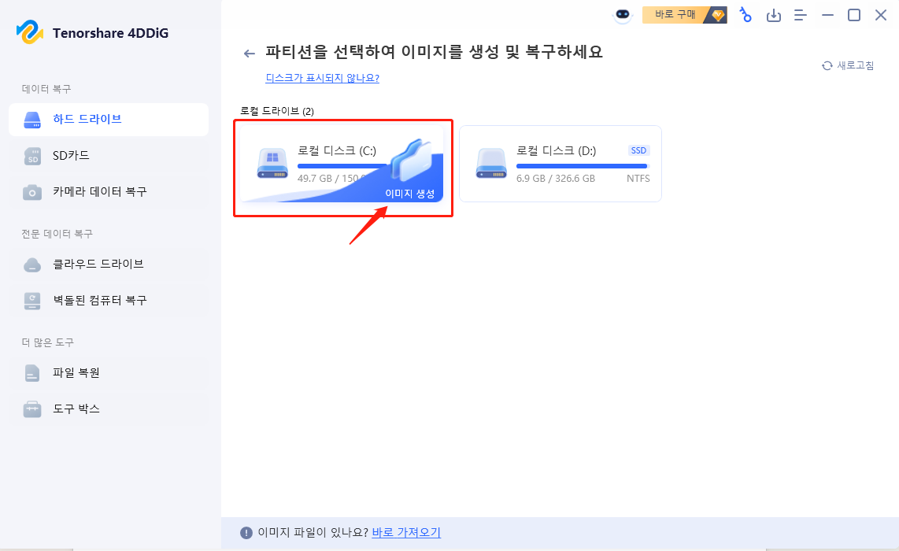Click the AI assistant bot icon
Viewport: 899px width, 551px height.
[x=622, y=15]
